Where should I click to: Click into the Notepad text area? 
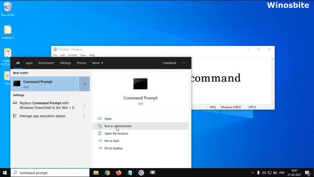(x=231, y=81)
